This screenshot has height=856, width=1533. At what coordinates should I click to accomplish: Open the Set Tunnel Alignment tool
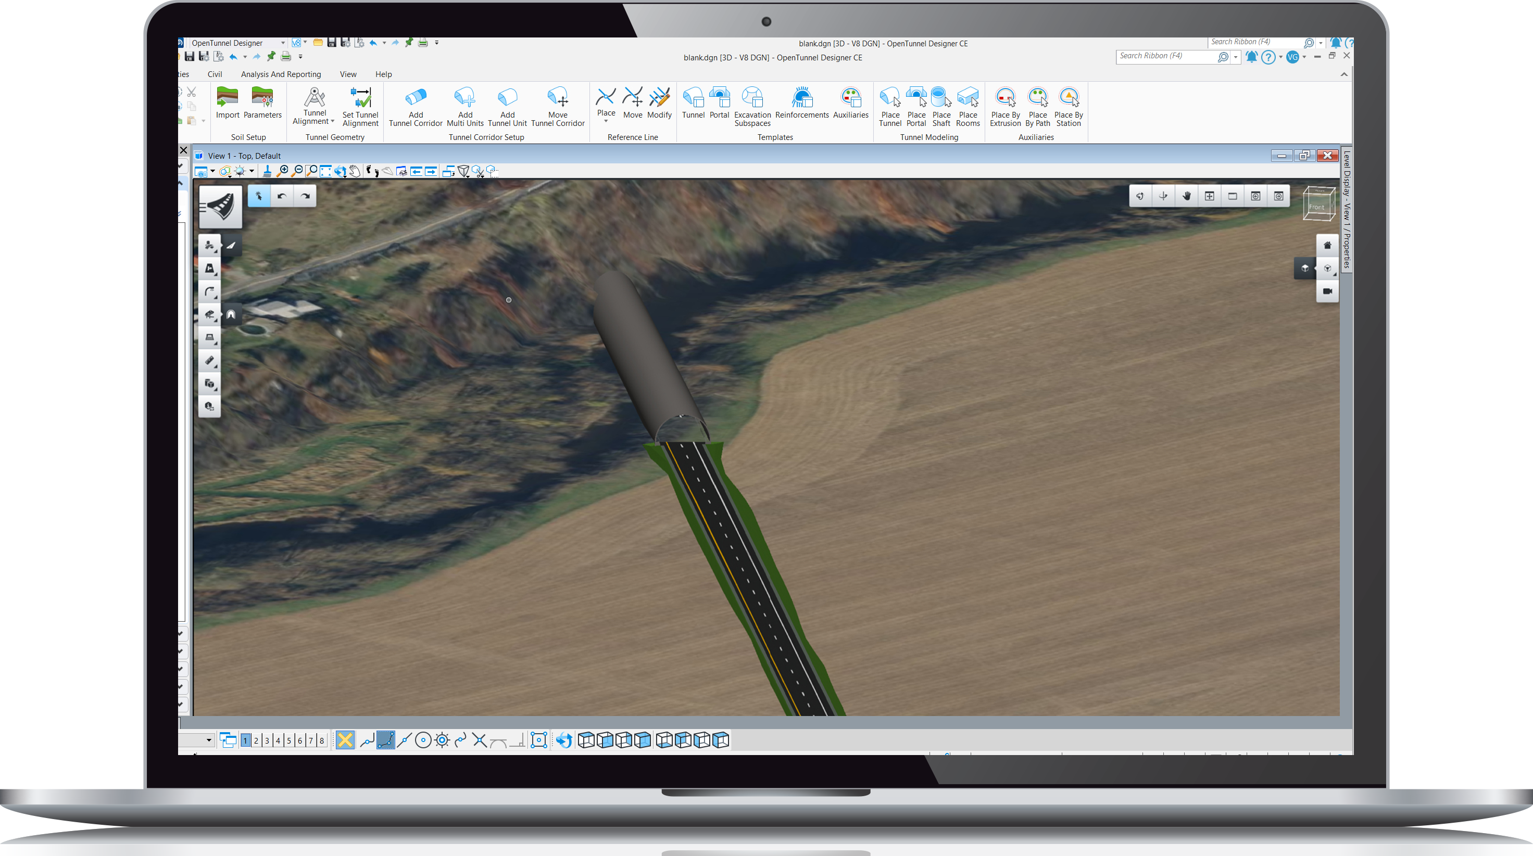pyautogui.click(x=360, y=107)
